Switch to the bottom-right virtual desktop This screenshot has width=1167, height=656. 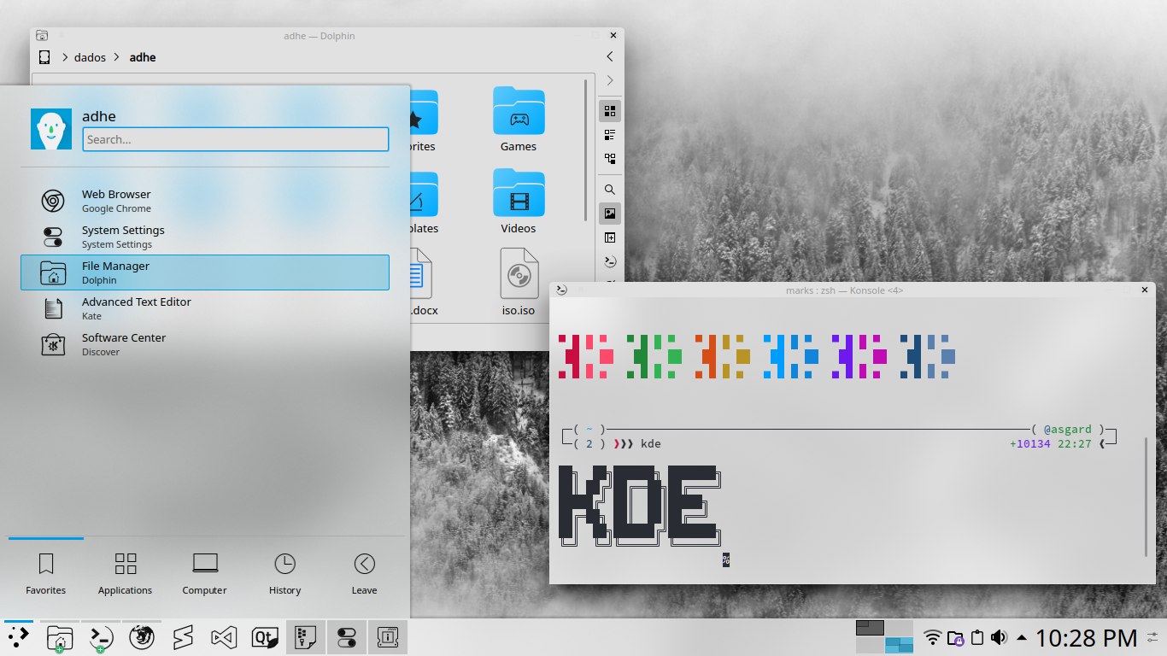pos(899,645)
